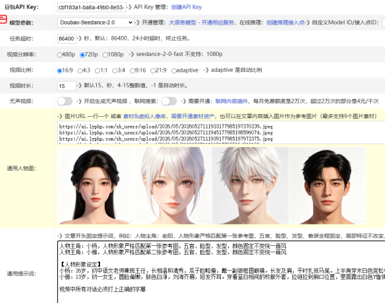Select the 720p resolution radio button

coord(82,55)
